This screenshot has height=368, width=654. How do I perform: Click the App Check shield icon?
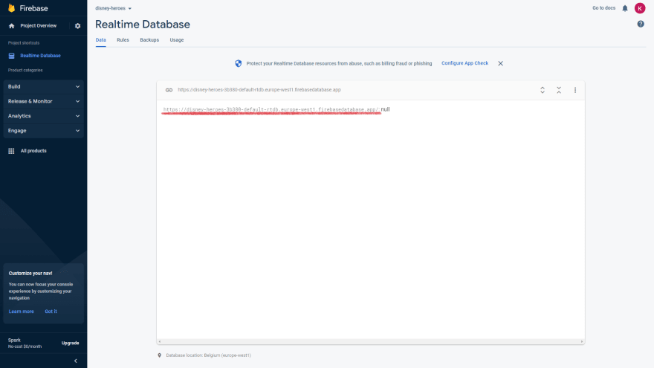click(238, 63)
